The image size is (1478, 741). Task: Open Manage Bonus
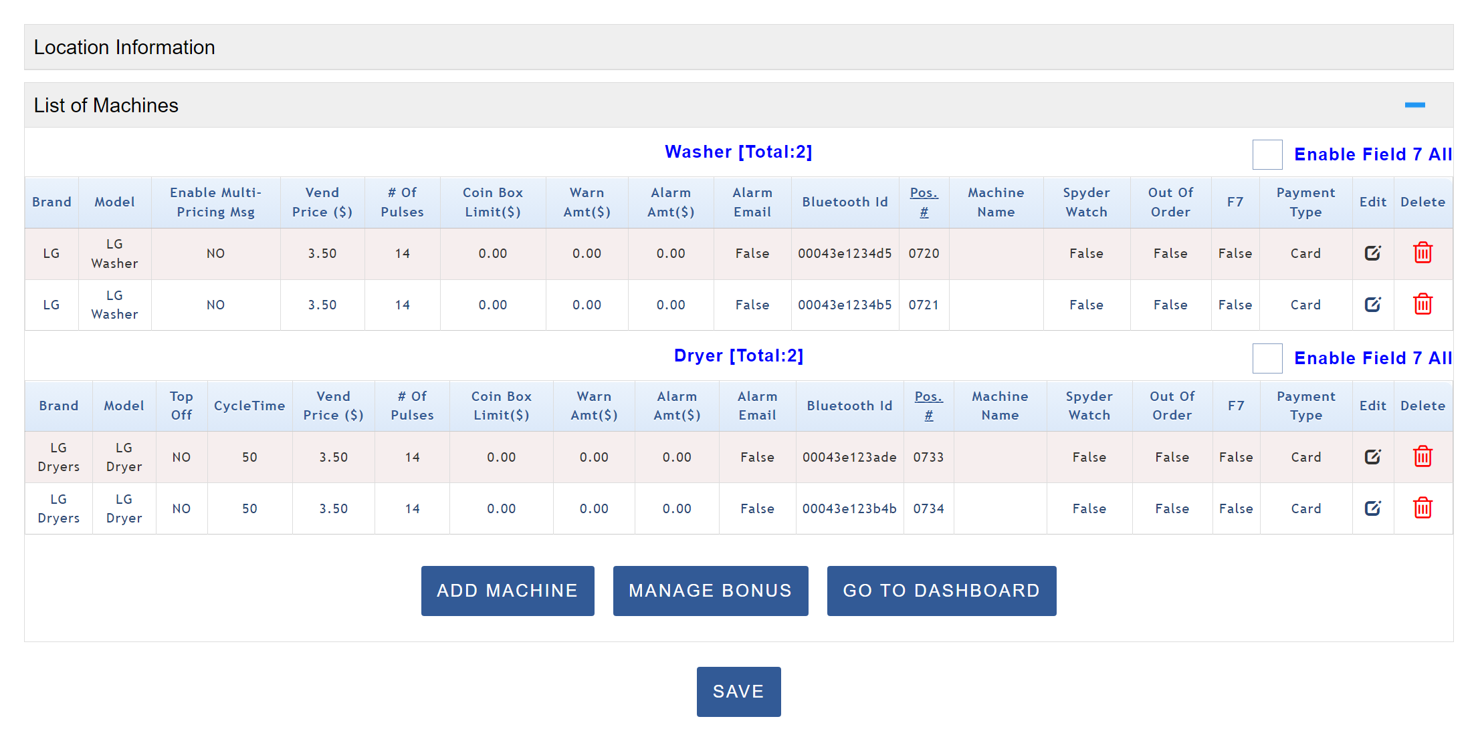tap(710, 591)
